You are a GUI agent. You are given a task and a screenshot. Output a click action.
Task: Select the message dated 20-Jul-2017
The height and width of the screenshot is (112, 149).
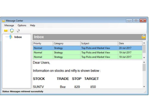point(88,48)
